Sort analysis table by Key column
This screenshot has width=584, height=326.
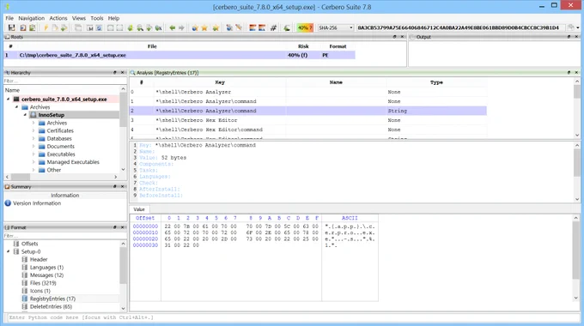click(x=220, y=82)
